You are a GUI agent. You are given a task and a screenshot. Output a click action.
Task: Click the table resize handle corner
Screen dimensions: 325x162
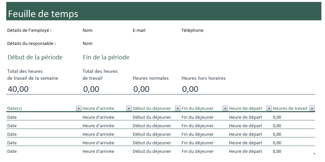coord(314,153)
